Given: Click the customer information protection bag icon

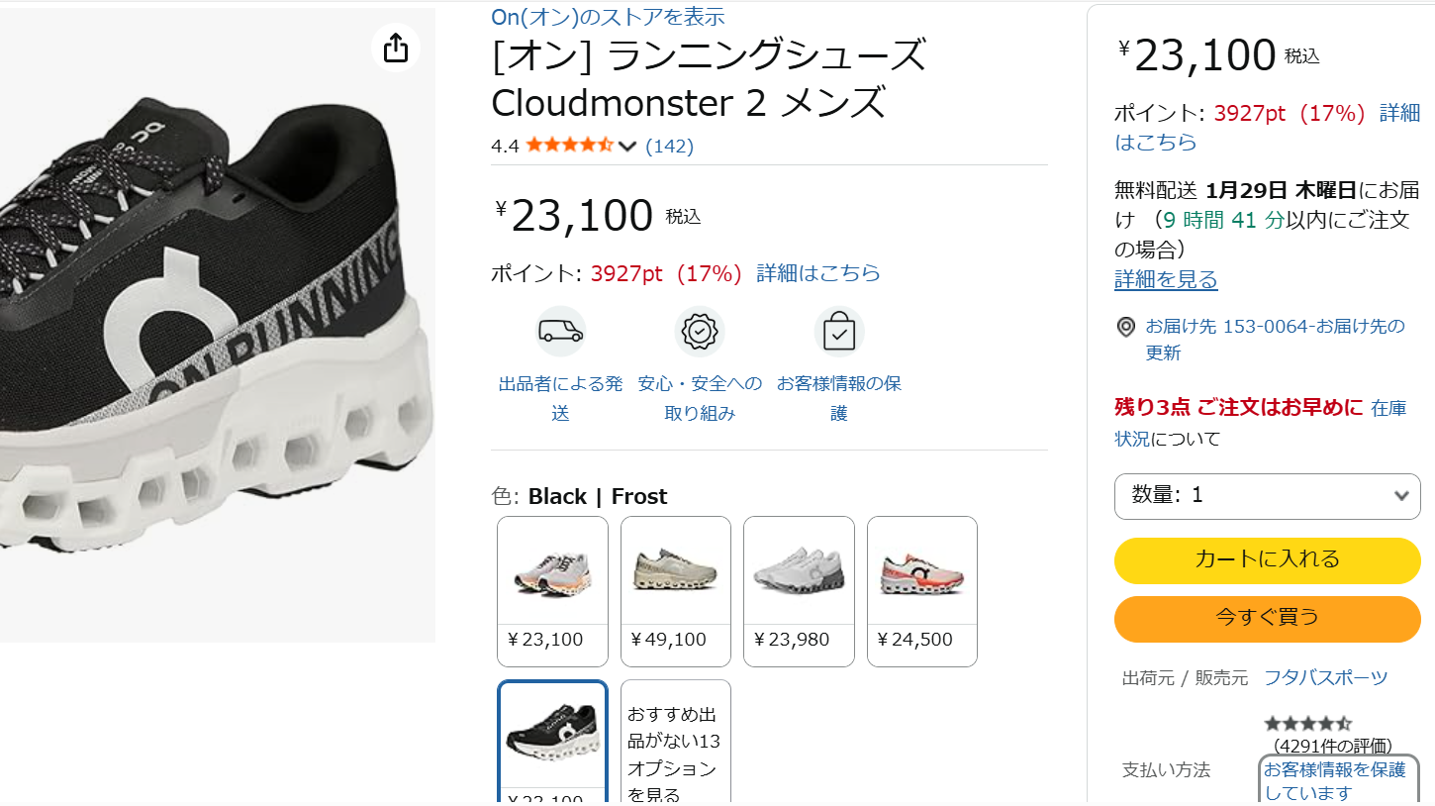Looking at the screenshot, I should click(x=839, y=332).
